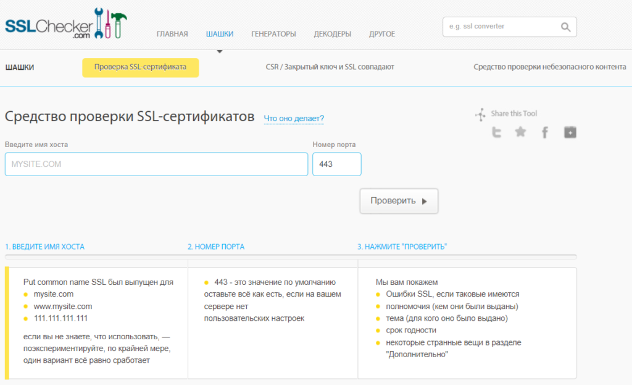Viewport: 632px width, 385px height.
Task: Click the Что оно делает? link
Action: click(x=294, y=119)
